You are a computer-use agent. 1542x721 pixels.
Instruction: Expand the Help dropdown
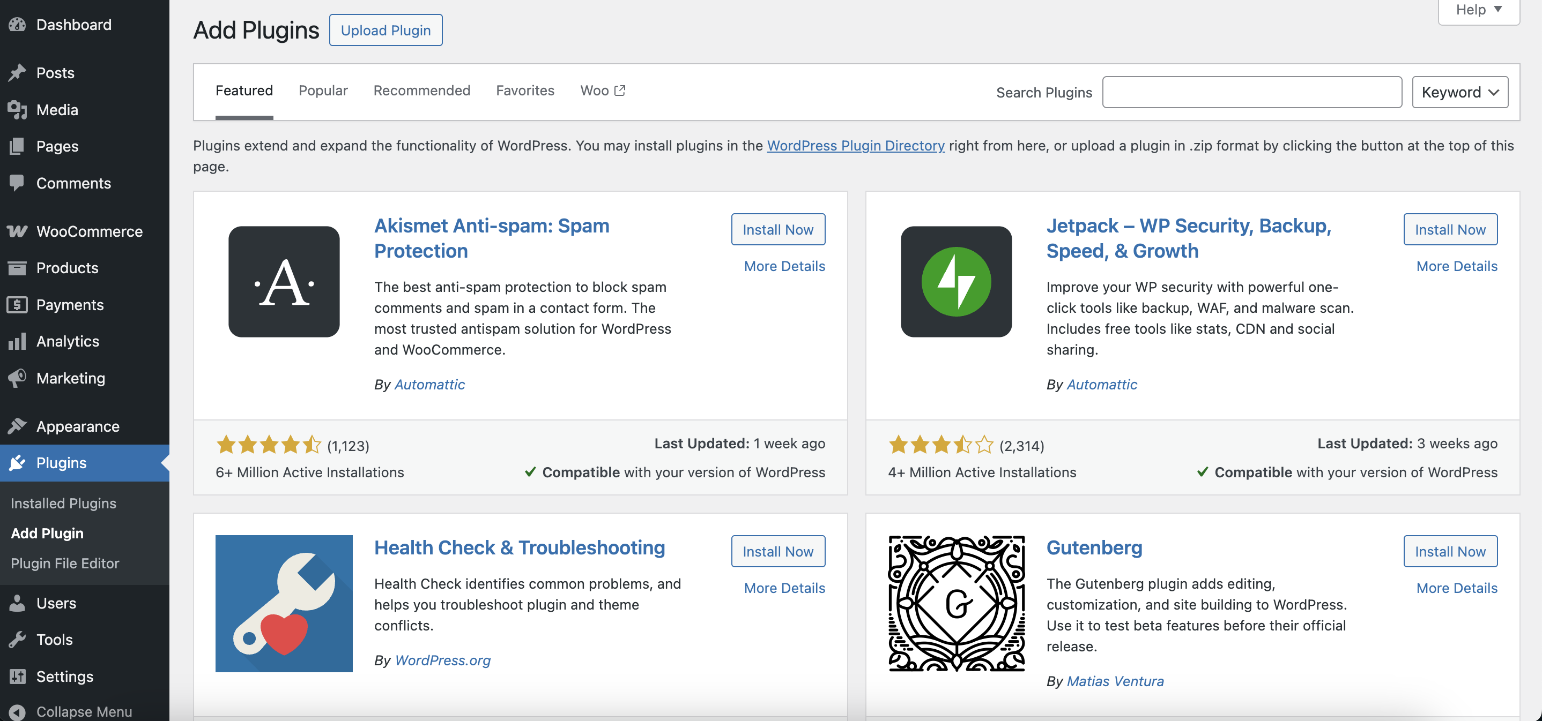(x=1479, y=10)
